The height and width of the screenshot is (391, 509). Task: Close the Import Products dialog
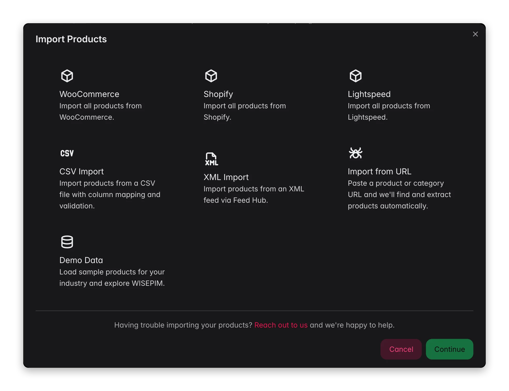pos(475,34)
